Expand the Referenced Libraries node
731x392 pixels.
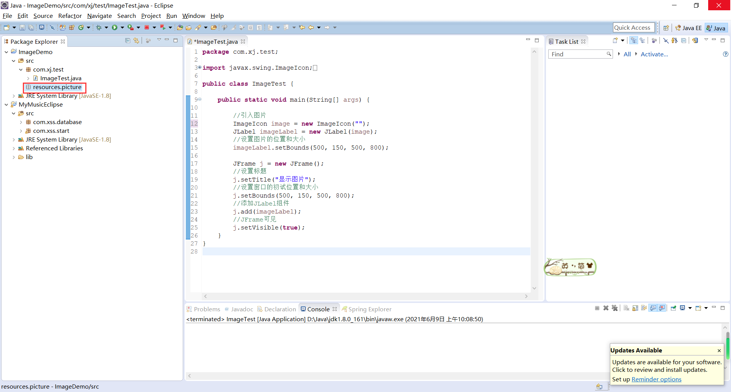pyautogui.click(x=14, y=148)
